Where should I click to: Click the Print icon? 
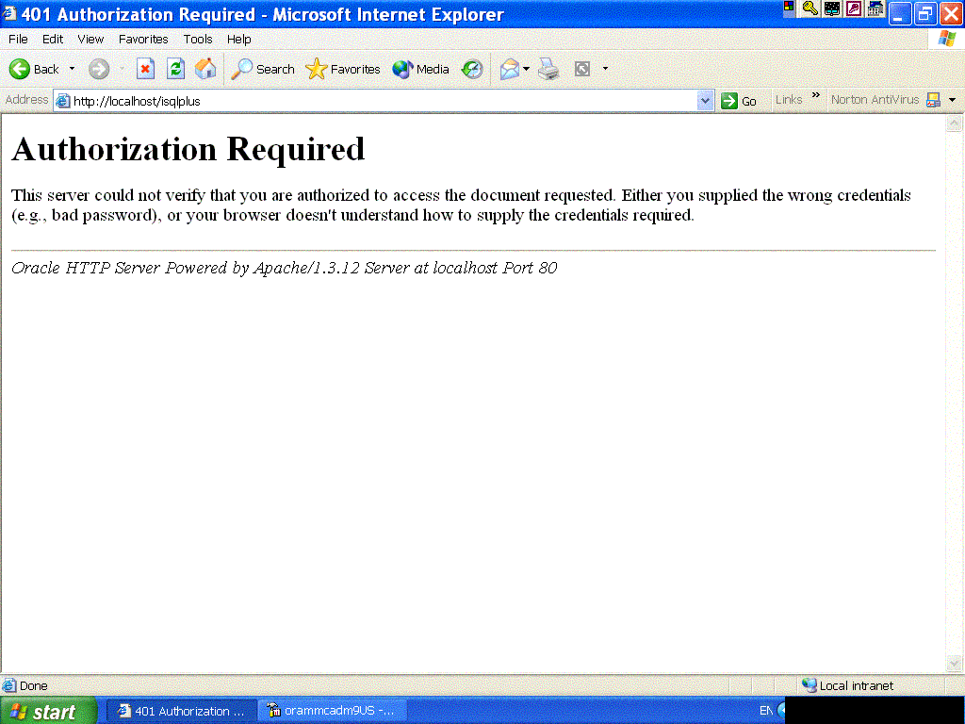(548, 69)
